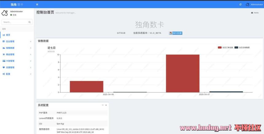Click the red bar for 2020-04-07
The width and height of the screenshot is (264, 134).
(183, 73)
